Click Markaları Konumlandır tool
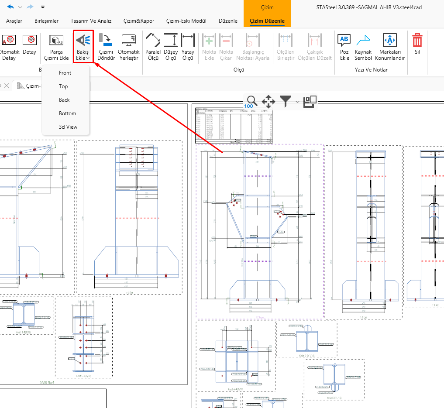The image size is (444, 408). coord(389,41)
